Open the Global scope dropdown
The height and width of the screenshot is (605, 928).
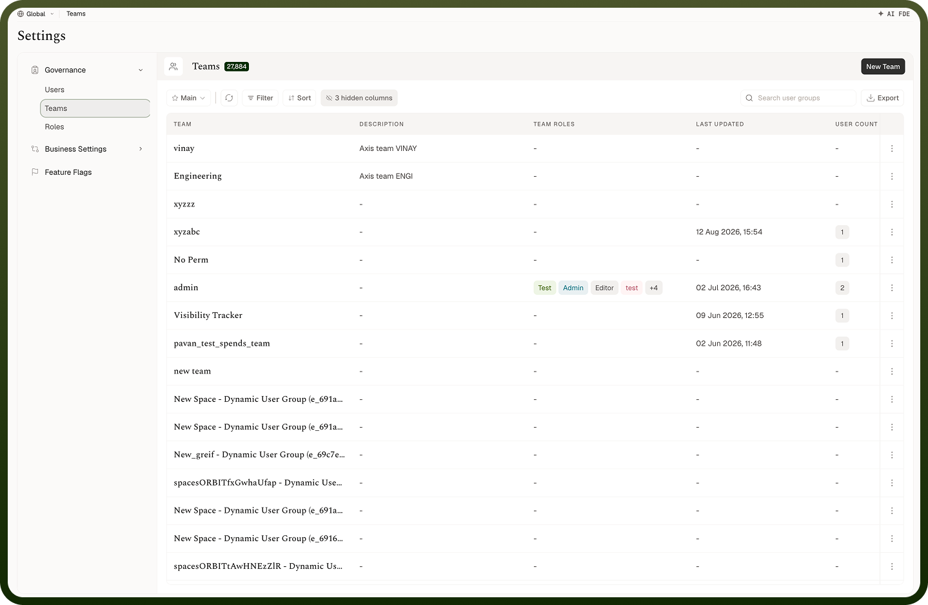click(x=35, y=14)
